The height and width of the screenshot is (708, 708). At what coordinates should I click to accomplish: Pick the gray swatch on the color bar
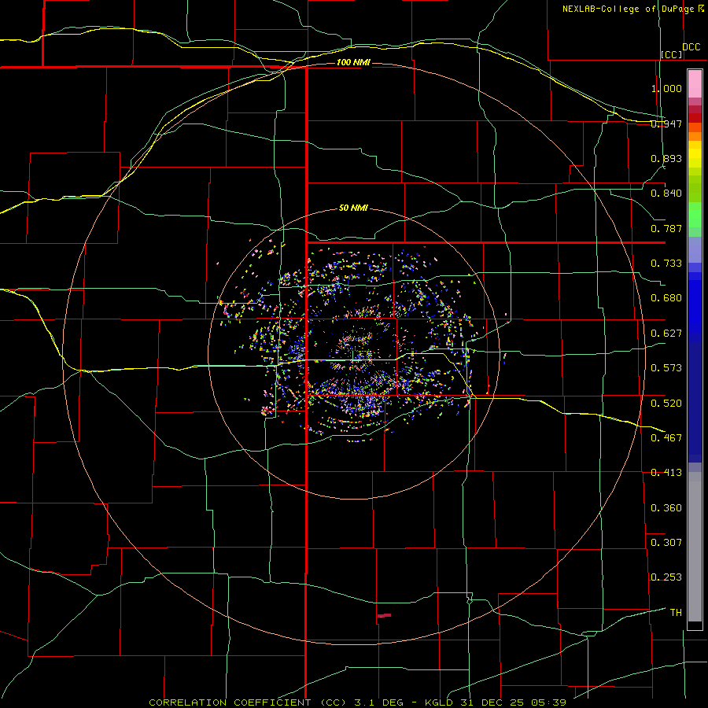tap(695, 551)
